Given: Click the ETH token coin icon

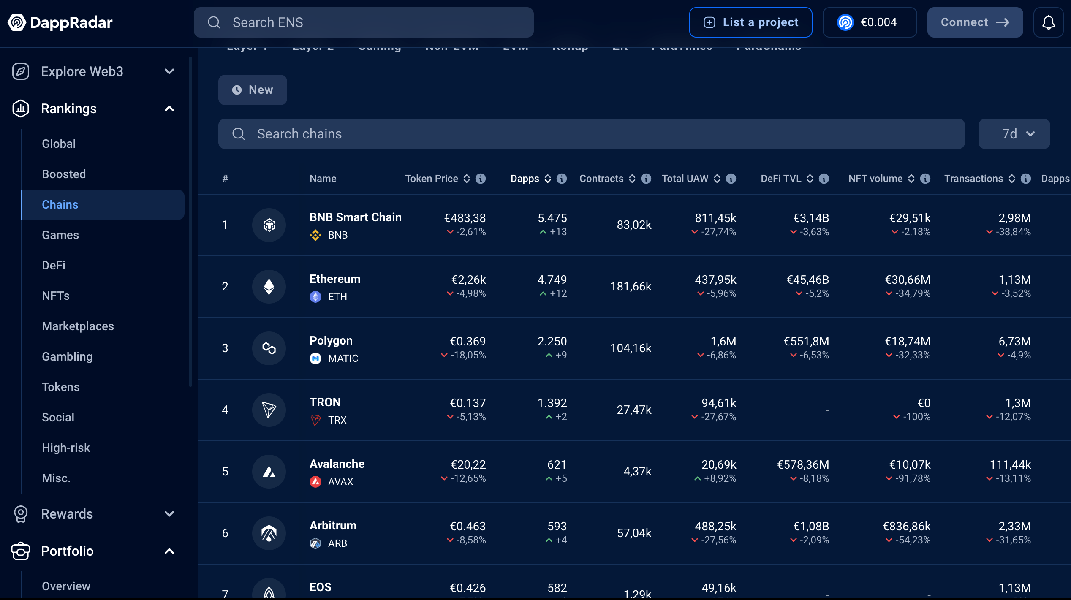Looking at the screenshot, I should (315, 297).
